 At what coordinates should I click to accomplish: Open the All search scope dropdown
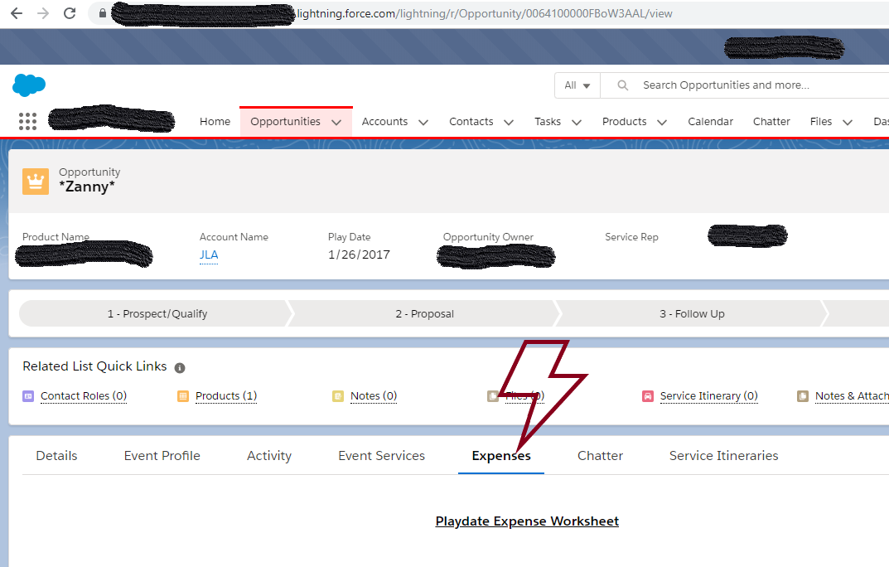(x=577, y=85)
